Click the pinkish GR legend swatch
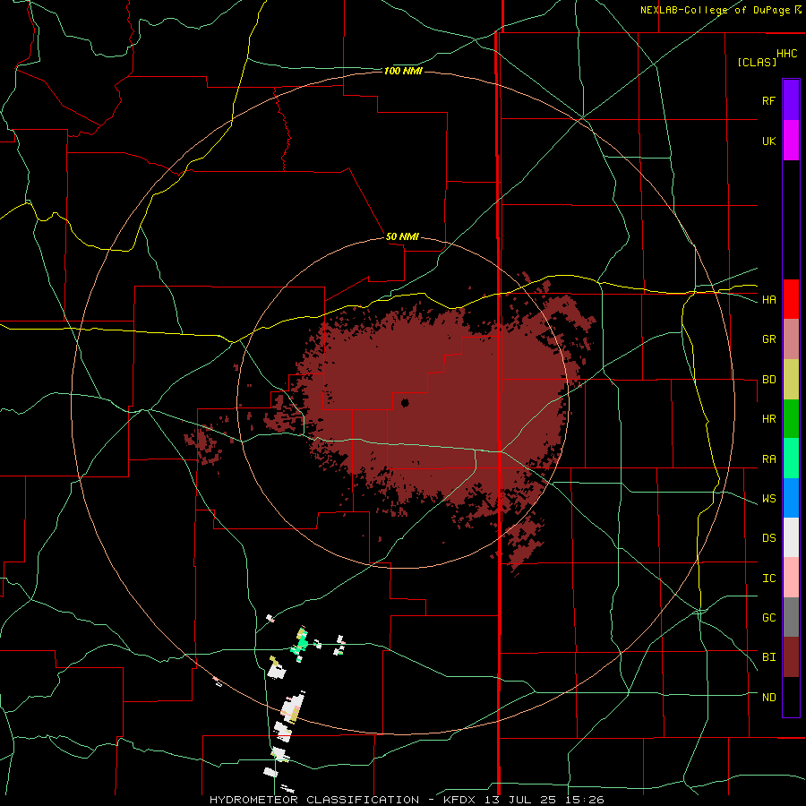 [791, 339]
